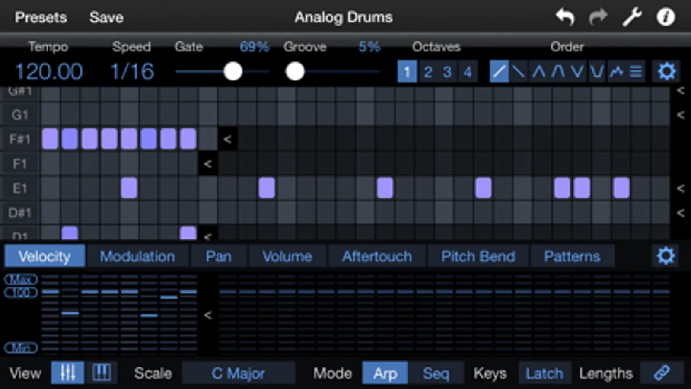Image resolution: width=691 pixels, height=389 pixels.
Task: Switch to the Modulation tab
Action: point(137,256)
